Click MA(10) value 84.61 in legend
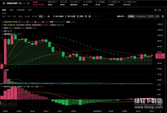The height and width of the screenshot is (113, 167). (x=23, y=28)
